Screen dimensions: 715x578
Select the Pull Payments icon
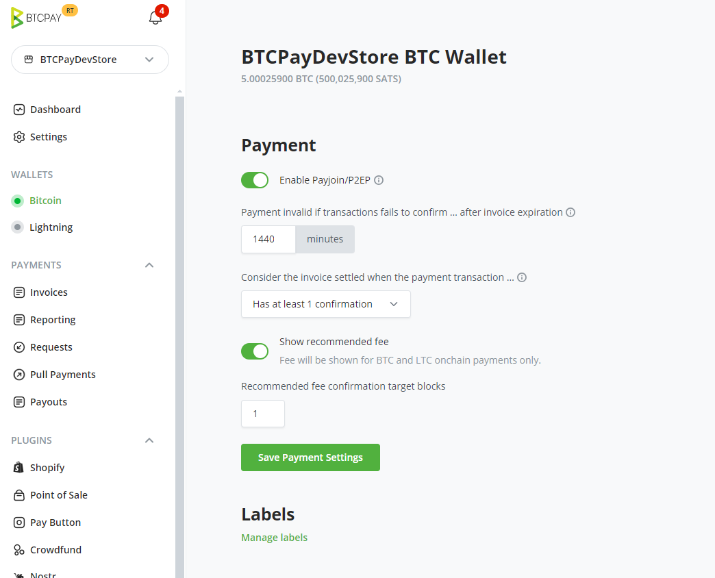click(x=20, y=374)
